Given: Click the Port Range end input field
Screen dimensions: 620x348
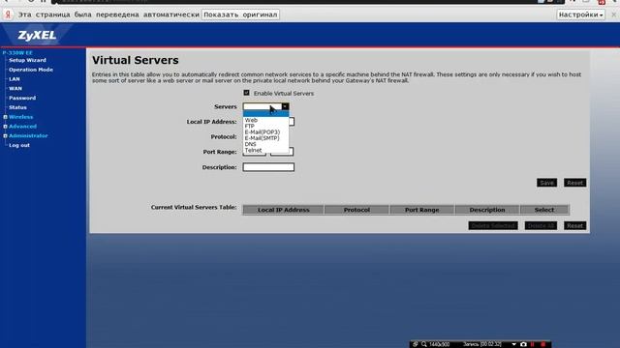Looking at the screenshot, I should pyautogui.click(x=282, y=152).
